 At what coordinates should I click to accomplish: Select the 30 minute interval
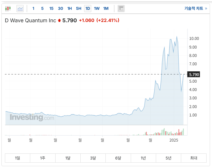coord(60,9)
